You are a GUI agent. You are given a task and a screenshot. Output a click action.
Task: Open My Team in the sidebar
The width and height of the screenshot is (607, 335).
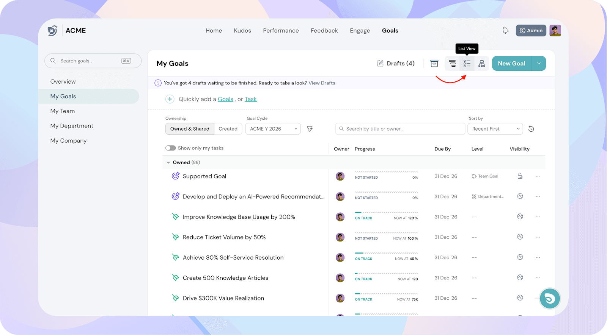click(63, 111)
